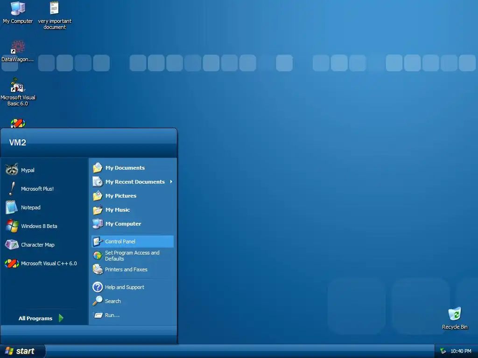Click the Run icon
Viewport: 478px width, 358px height.
(98, 315)
